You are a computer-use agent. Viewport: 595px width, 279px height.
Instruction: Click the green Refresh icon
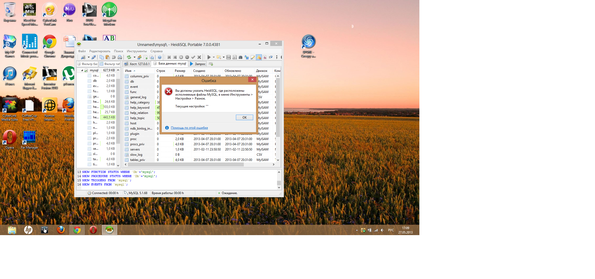tap(129, 57)
